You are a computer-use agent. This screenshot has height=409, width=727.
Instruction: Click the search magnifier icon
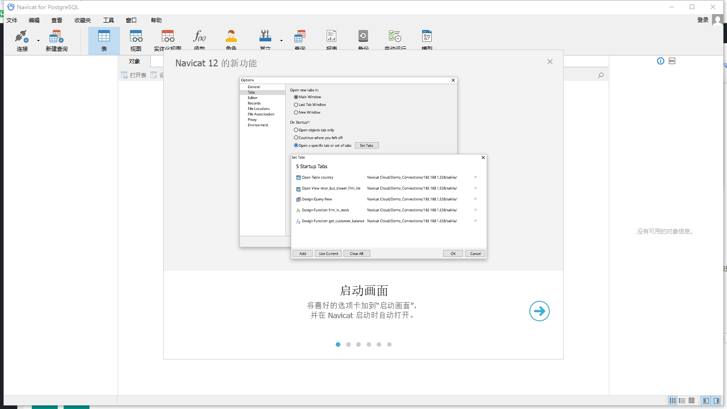point(601,75)
